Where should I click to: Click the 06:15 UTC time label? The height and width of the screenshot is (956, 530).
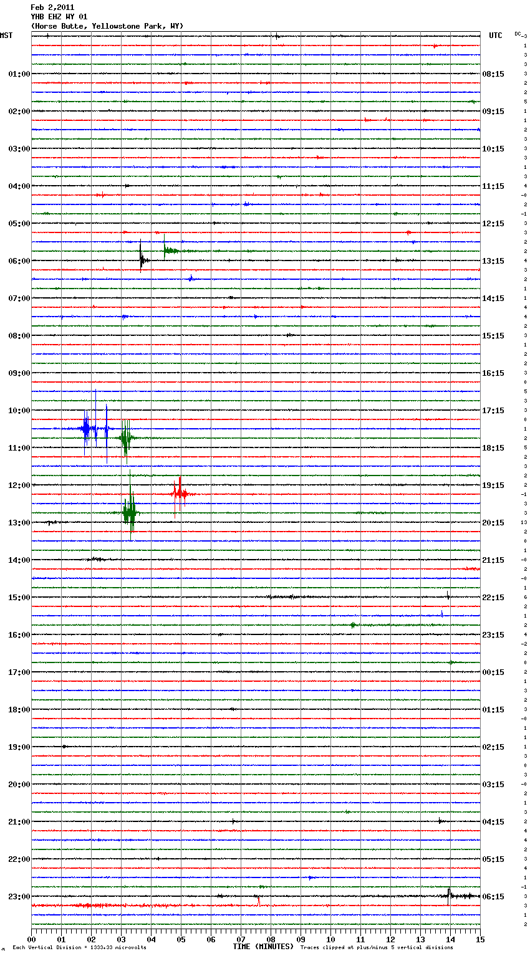coord(493,897)
